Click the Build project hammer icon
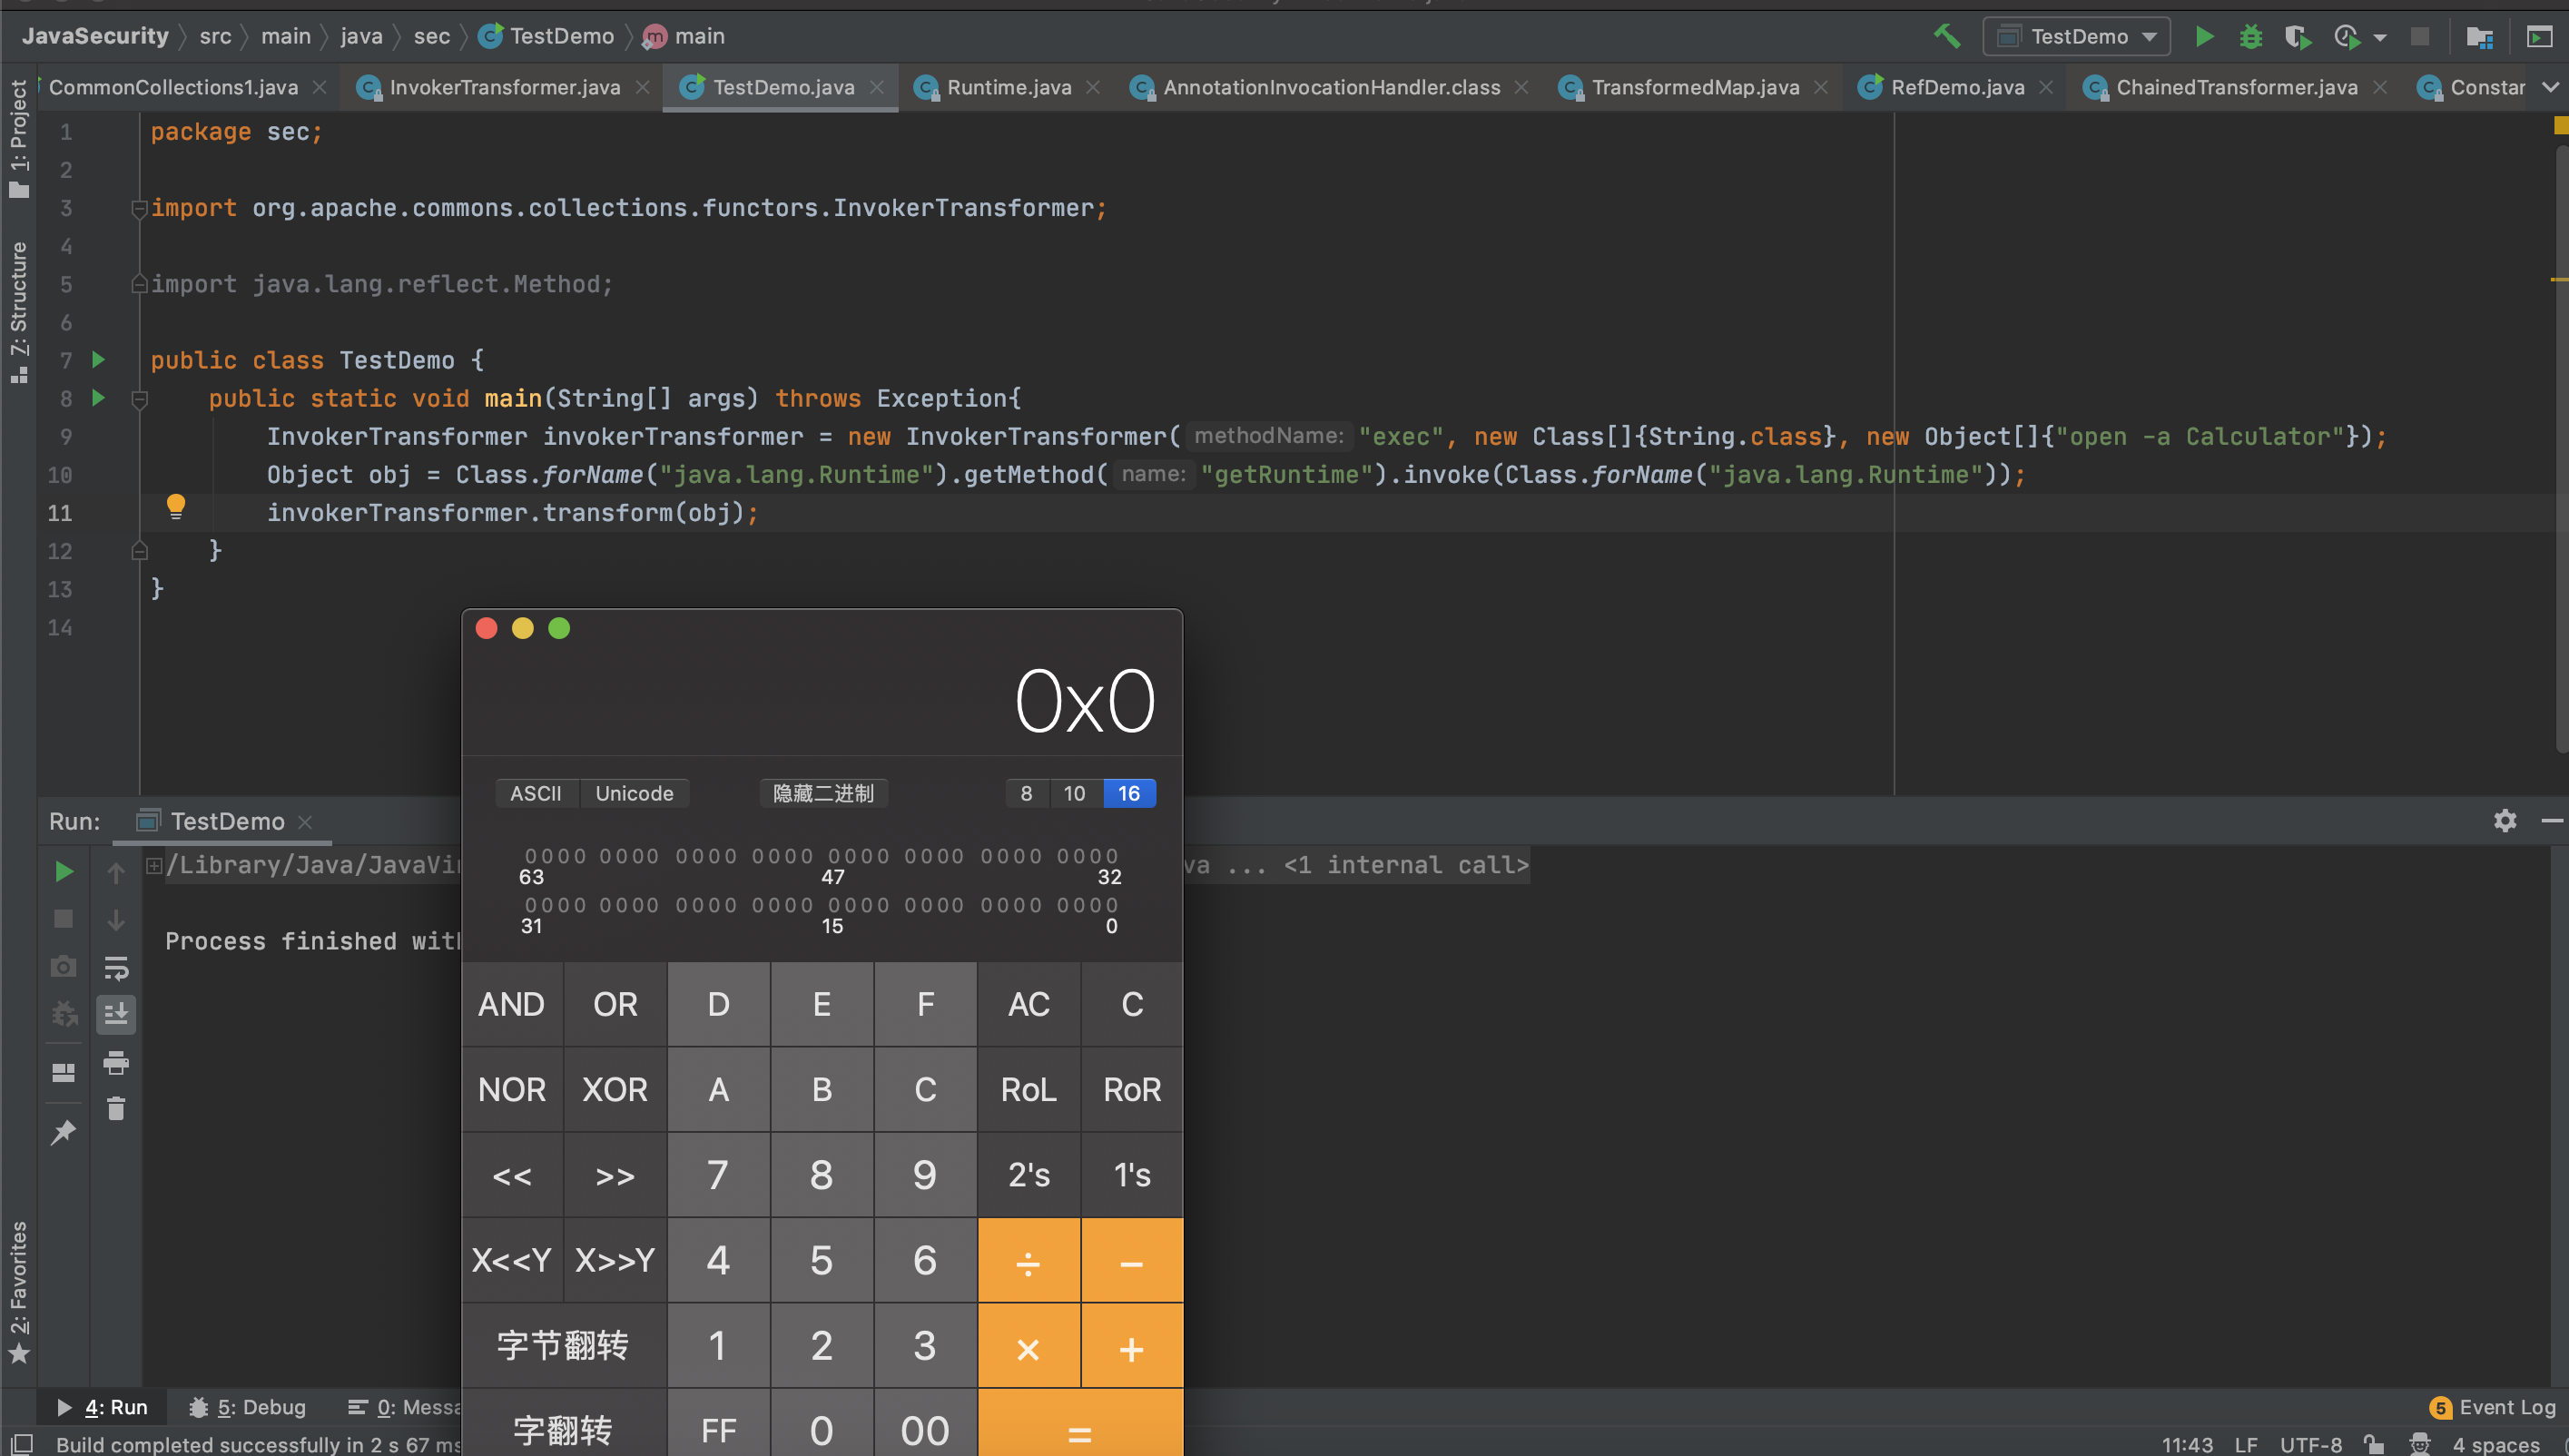Screen dimensions: 2569x1456 pos(1946,37)
